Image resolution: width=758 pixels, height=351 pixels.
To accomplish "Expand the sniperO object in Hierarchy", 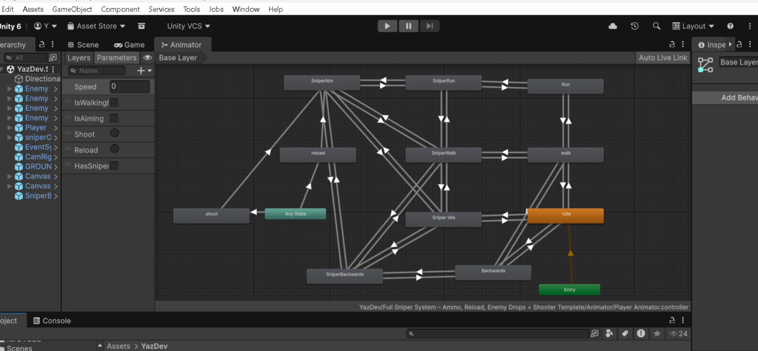I will (9, 137).
